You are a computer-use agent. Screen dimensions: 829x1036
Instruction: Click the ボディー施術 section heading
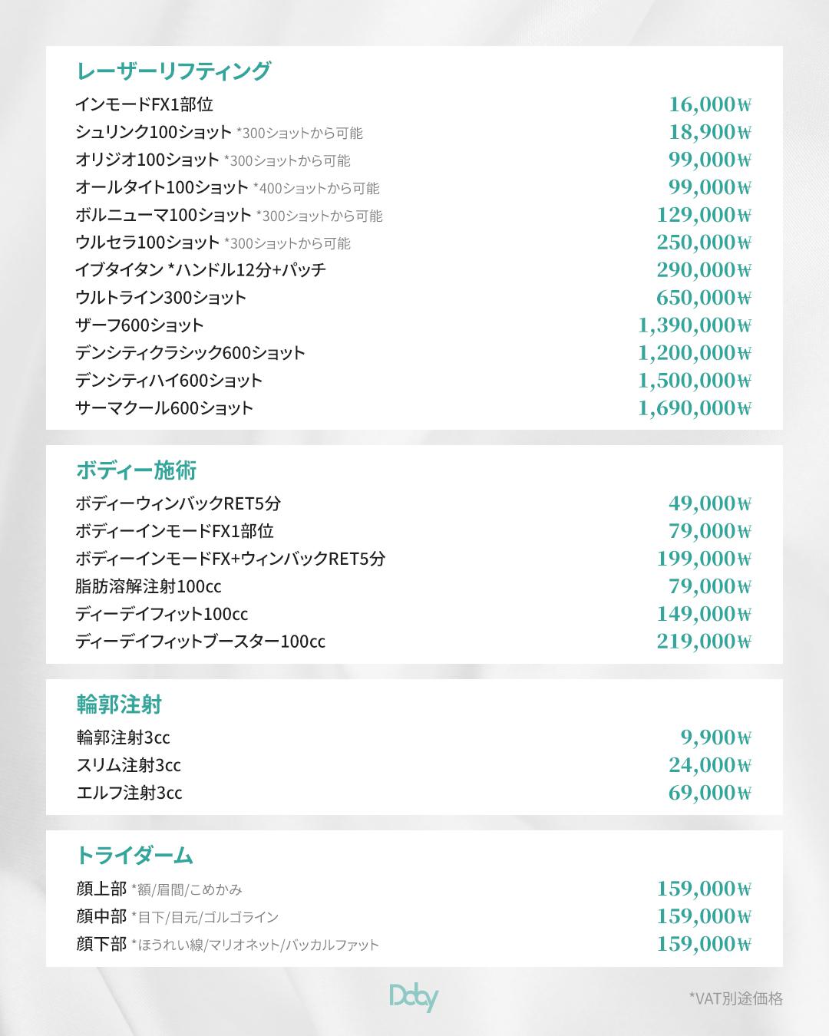click(137, 470)
